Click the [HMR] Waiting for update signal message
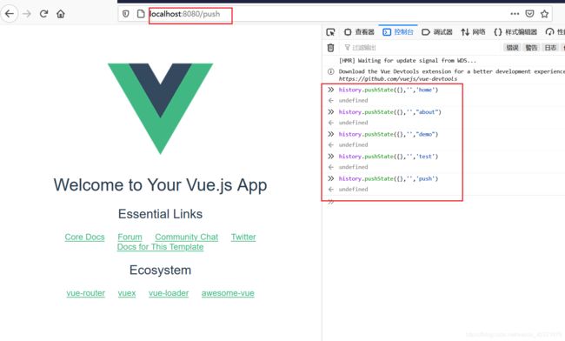Viewport: 565px width, 341px height. point(407,61)
